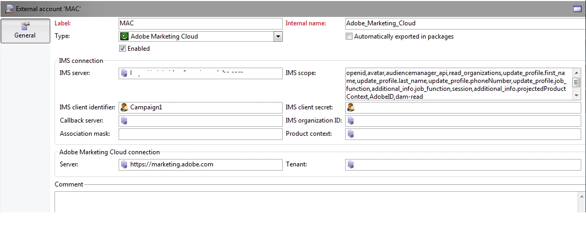Click the 'Adobe Marketing Cloud connection' group title
The height and width of the screenshot is (243, 586).
pos(110,152)
